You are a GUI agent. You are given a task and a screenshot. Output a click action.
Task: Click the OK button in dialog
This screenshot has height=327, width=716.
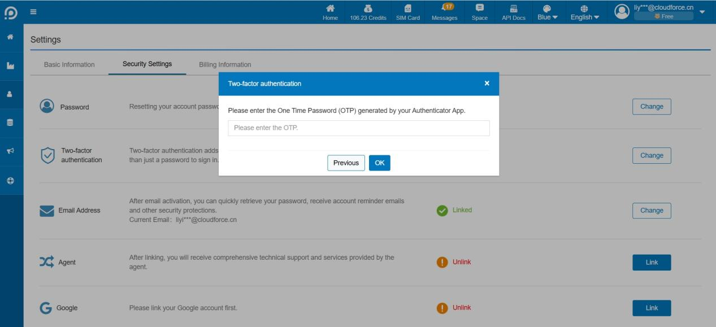coord(380,163)
